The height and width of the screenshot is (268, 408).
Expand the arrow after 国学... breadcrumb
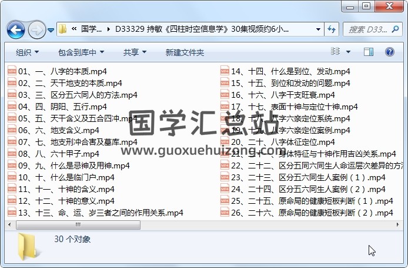point(109,29)
